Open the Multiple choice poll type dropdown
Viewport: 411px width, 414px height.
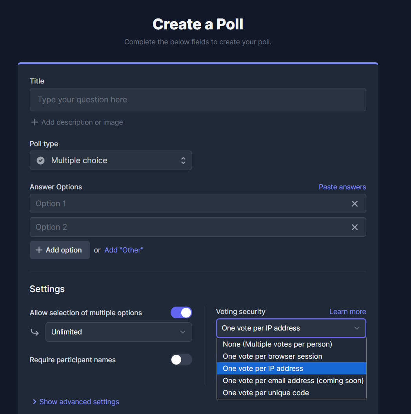pos(111,160)
